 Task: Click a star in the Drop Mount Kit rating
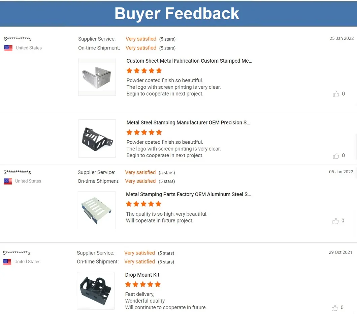click(x=143, y=284)
